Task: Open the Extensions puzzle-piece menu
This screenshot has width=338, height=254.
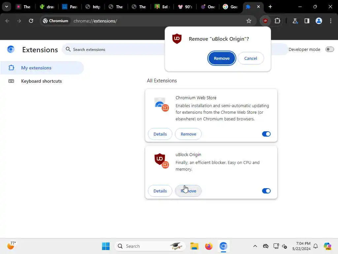Action: 277,21
